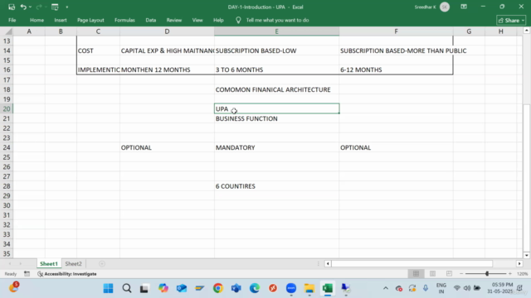
Task: Click the Sreedhar K account avatar
Action: point(445,7)
